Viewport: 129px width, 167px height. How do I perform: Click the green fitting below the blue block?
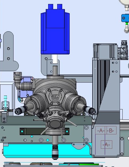pos(127,24)
